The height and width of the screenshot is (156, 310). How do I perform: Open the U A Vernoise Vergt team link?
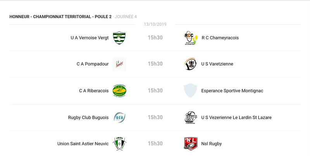pyautogui.click(x=90, y=38)
